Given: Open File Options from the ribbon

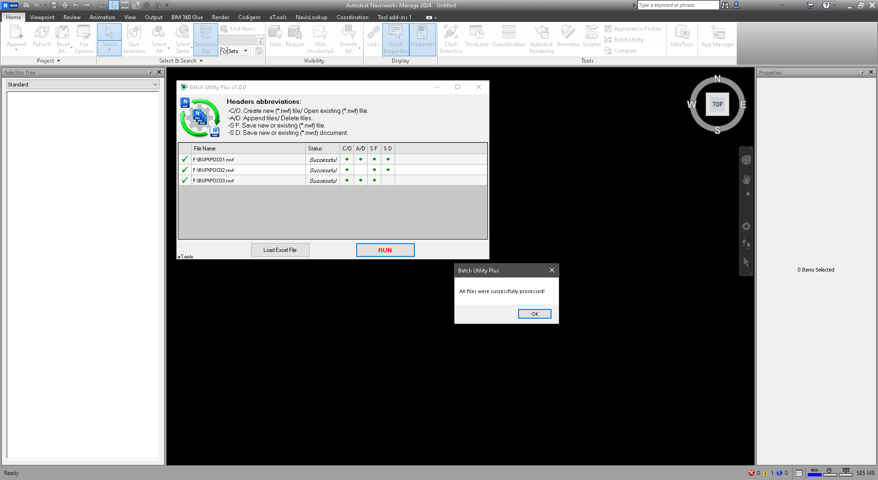Looking at the screenshot, I should click(x=84, y=39).
